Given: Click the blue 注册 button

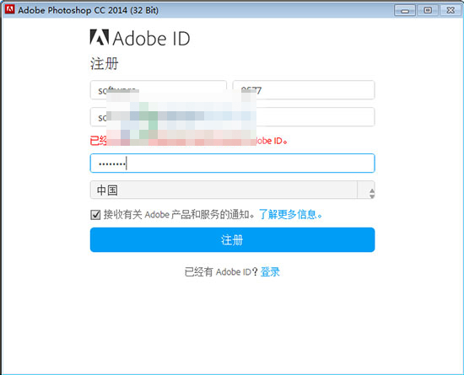Looking at the screenshot, I should 232,239.
